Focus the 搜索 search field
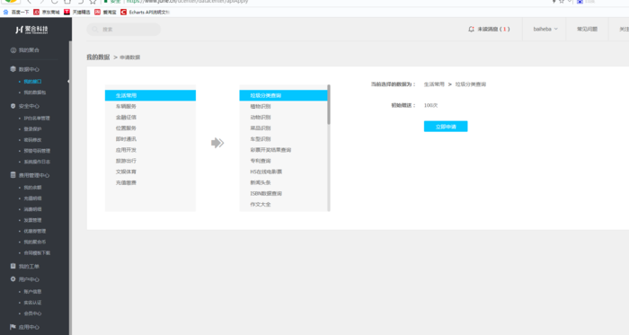 [124, 30]
